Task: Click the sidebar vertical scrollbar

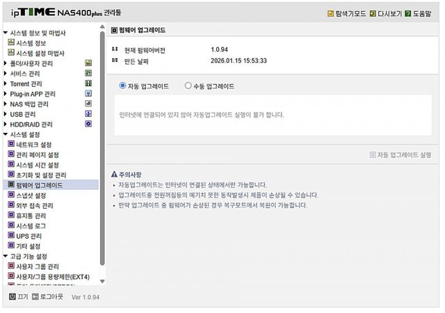Action: [102, 139]
